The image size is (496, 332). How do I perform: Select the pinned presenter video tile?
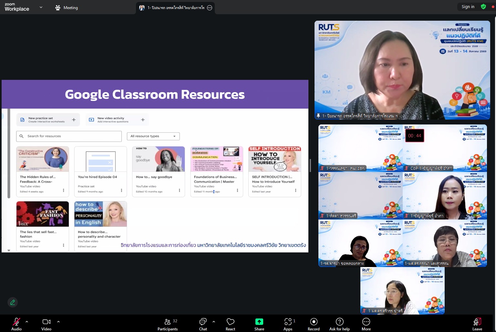coord(402,70)
